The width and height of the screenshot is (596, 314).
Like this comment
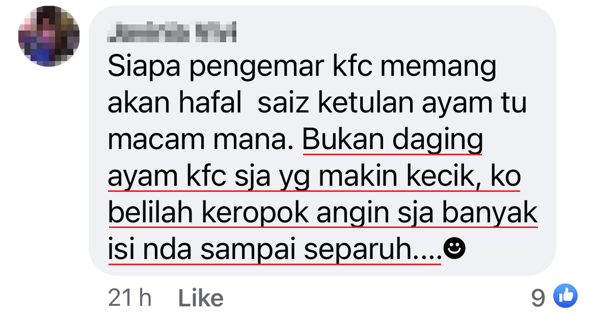(x=201, y=298)
